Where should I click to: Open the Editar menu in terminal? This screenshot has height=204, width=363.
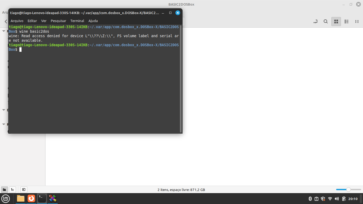32,21
